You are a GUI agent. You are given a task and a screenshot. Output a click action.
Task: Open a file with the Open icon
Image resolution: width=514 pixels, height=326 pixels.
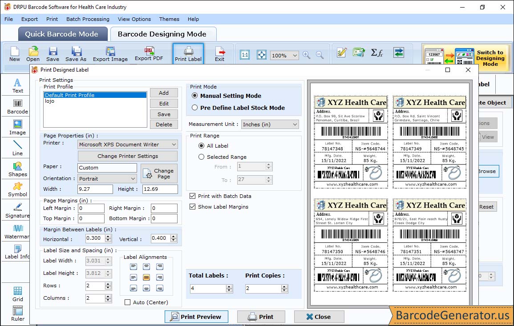click(x=33, y=54)
